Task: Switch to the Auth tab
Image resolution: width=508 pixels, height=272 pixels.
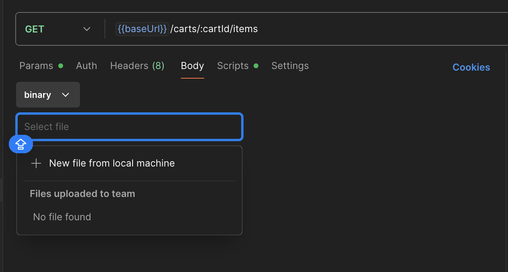Action: (86, 66)
